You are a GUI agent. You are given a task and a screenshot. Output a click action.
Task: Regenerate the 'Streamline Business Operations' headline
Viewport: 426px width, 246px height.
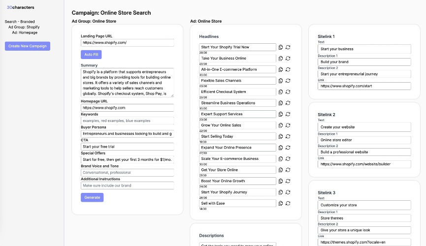pos(288,103)
